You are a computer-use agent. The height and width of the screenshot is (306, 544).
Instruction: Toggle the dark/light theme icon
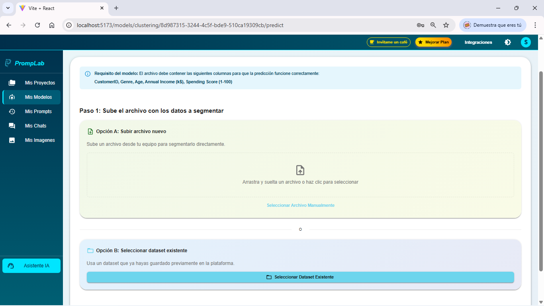508,42
